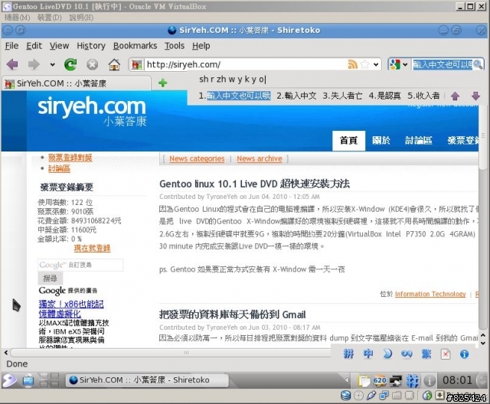Open the Gentoo linux 10.1 Live DVD article title
Image resolution: width=490 pixels, height=404 pixels.
pos(254,184)
